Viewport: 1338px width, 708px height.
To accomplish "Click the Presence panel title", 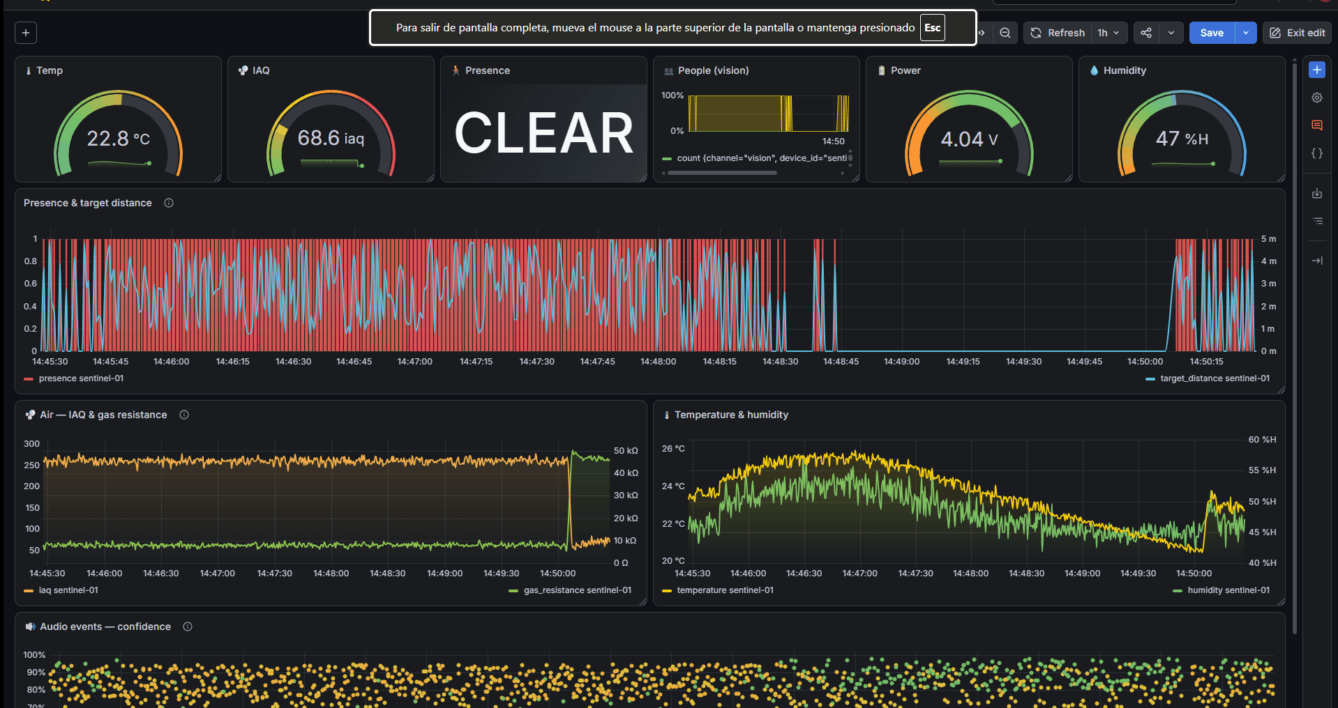I will click(488, 70).
